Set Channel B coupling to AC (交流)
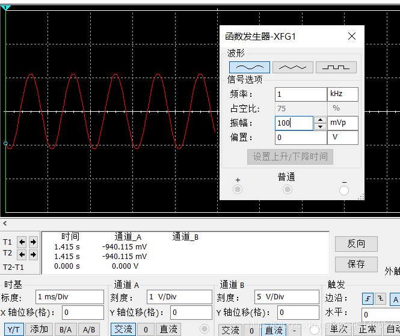The height and width of the screenshot is (336, 400). pos(230,331)
